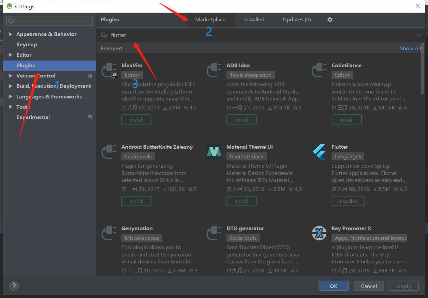Click the Languages tag under Flutter

point(348,157)
